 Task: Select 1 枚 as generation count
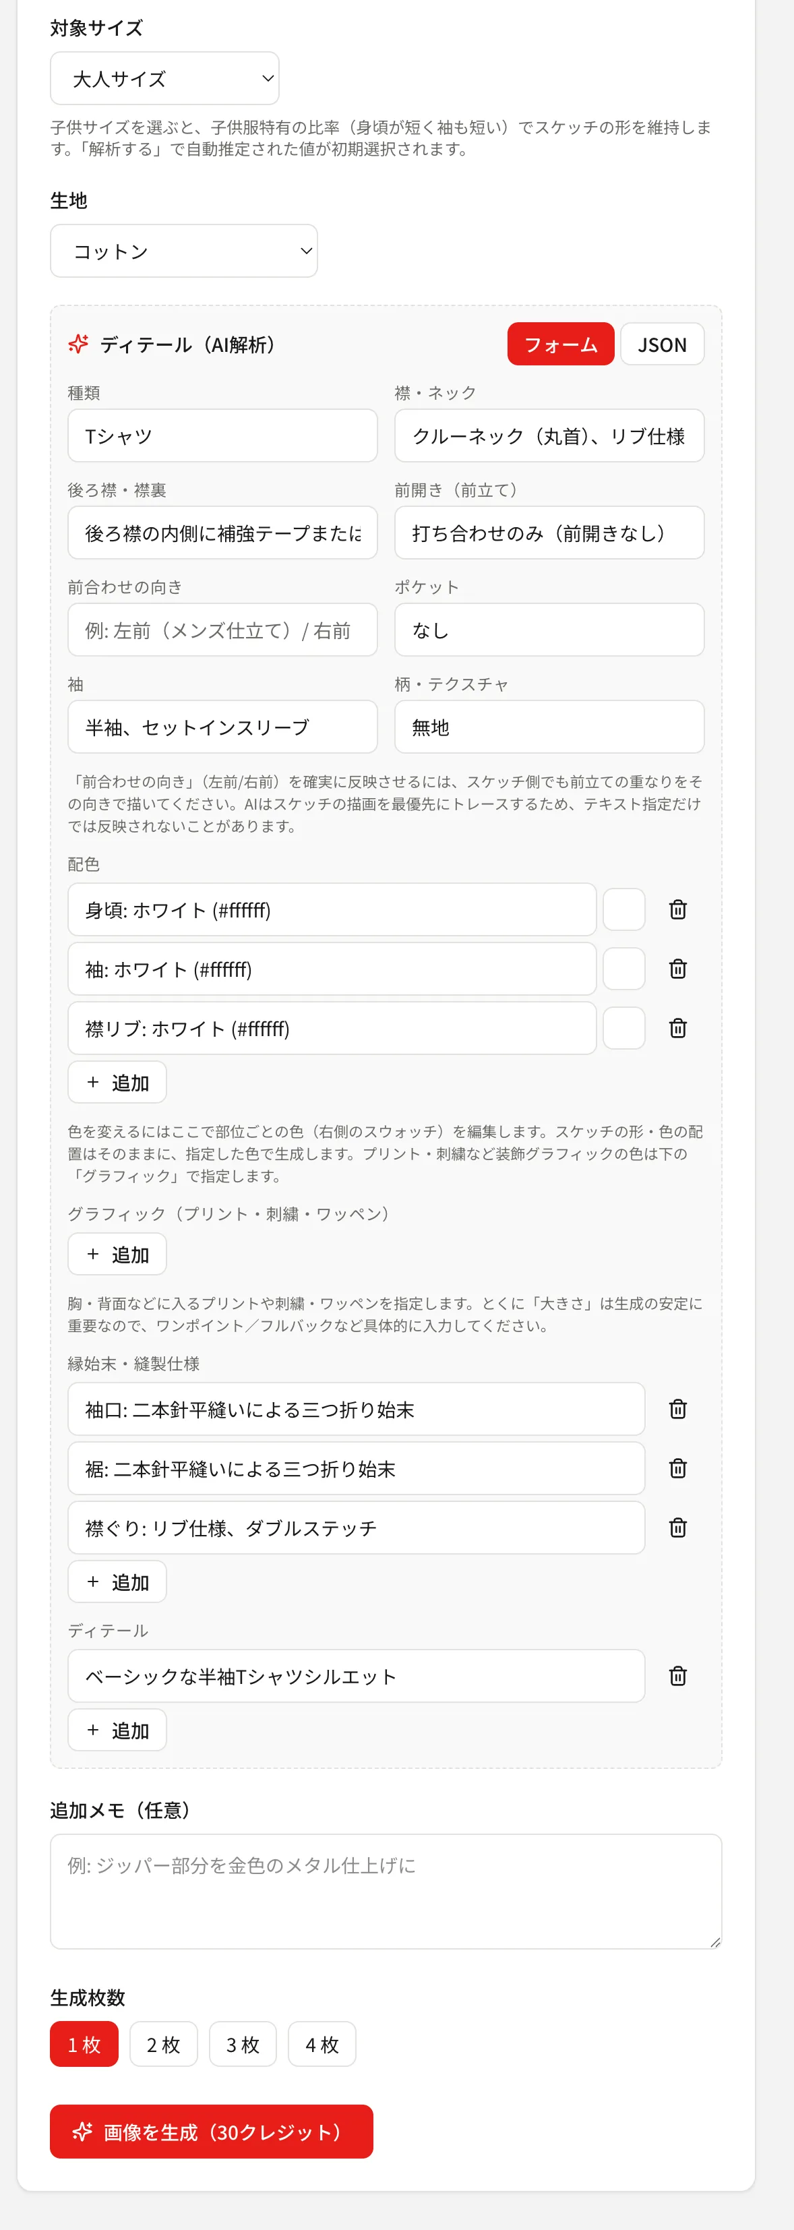pos(84,2044)
